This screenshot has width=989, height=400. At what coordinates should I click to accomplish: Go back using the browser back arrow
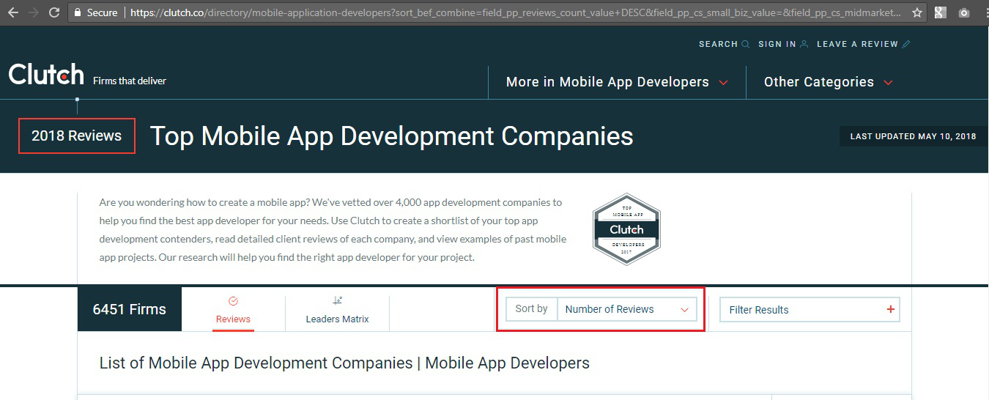click(x=12, y=12)
